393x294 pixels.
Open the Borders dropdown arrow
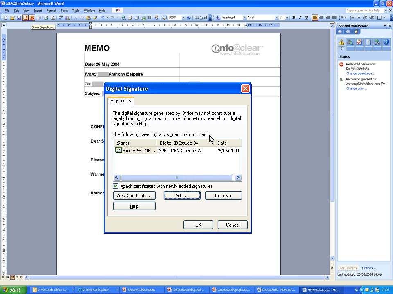[384, 18]
